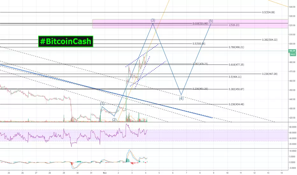This screenshot has width=297, height=175.
Task: Click 530.00 on the price scale
Action: click(x=292, y=16)
